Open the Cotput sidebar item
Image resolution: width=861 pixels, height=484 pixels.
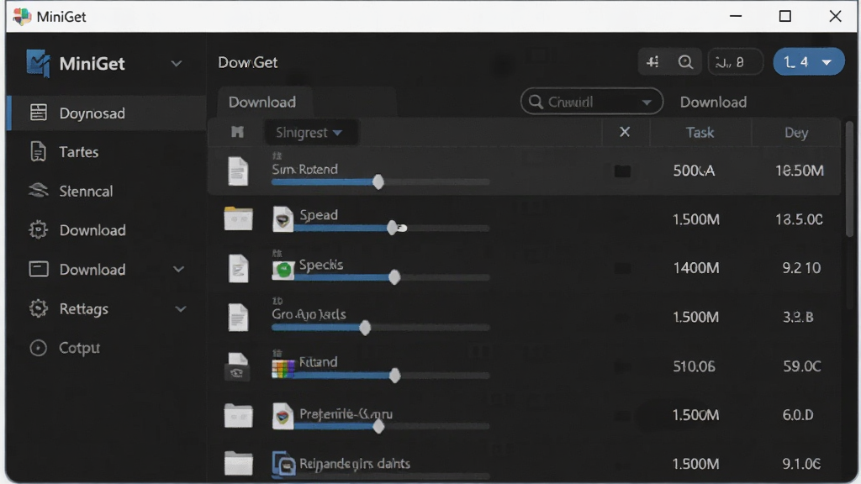(108, 348)
